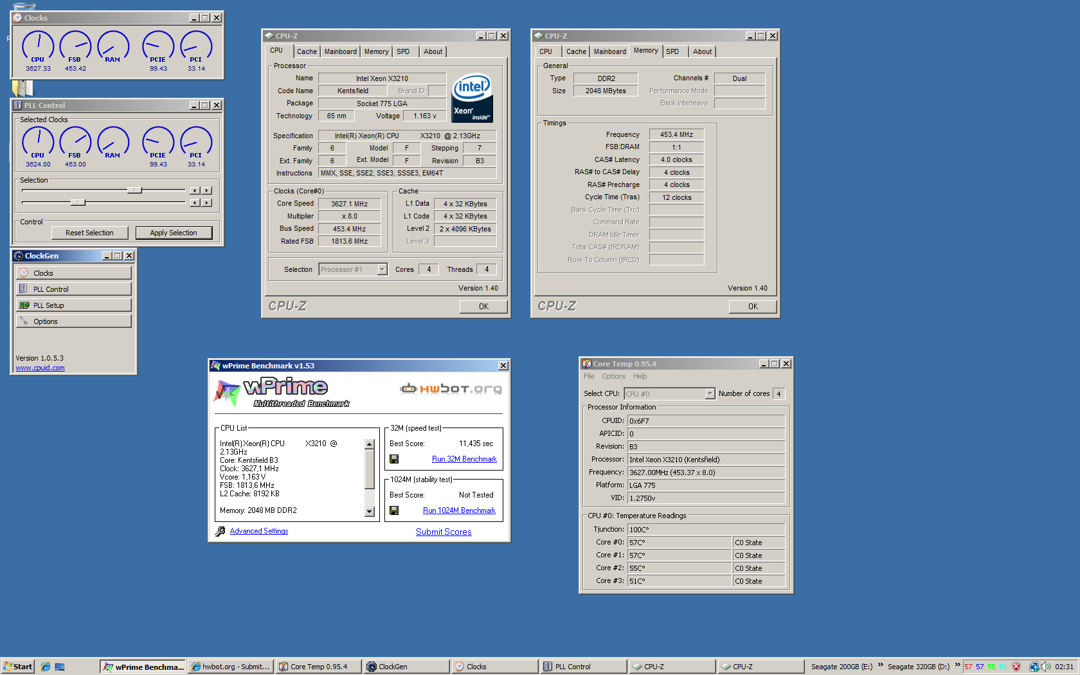This screenshot has height=675, width=1080.
Task: Open Advanced Settings in wPrime
Action: [x=259, y=531]
